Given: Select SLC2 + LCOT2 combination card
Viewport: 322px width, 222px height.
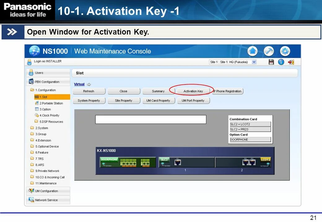Looking at the screenshot, I should (x=250, y=124).
